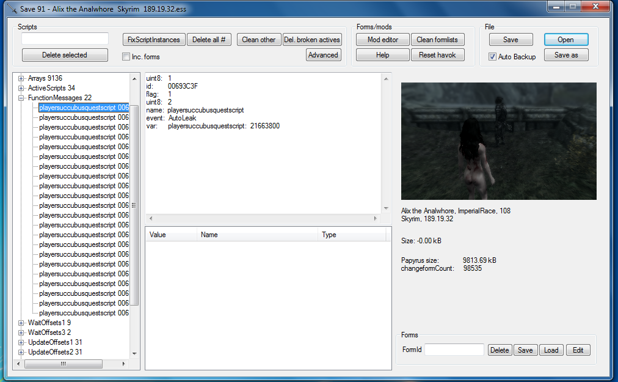
Task: Focus the FormId input field
Action: click(x=454, y=350)
